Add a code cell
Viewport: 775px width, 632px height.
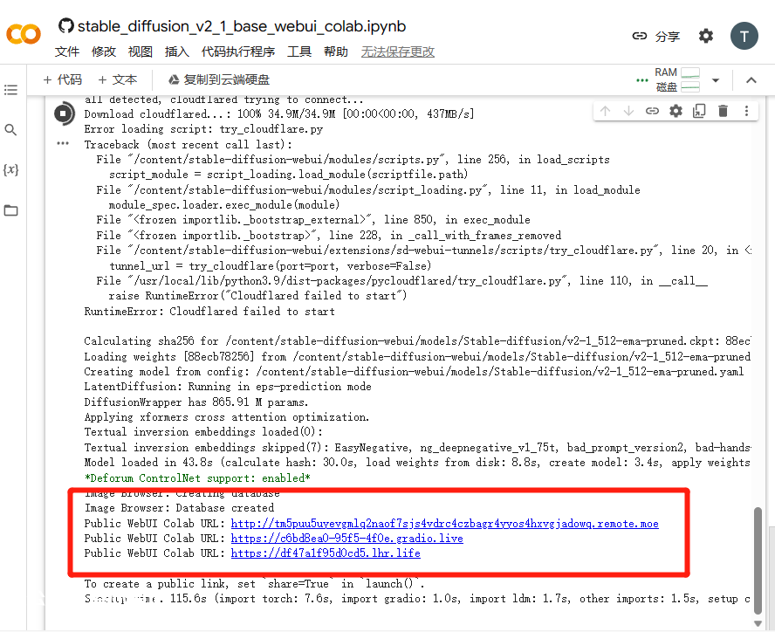62,79
